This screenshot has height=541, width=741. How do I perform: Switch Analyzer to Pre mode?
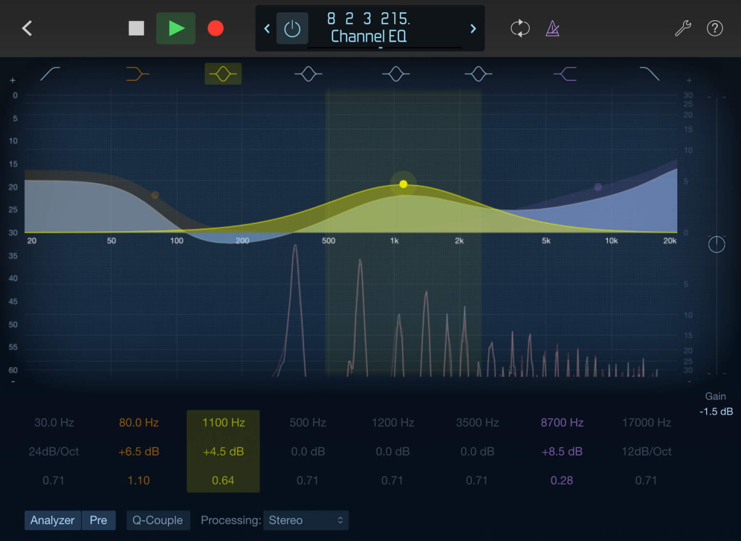pos(98,520)
